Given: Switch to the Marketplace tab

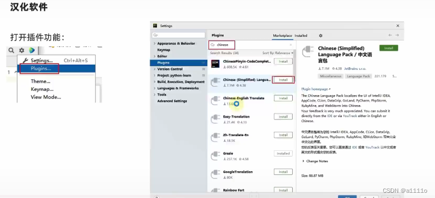Looking at the screenshot, I should (282, 36).
